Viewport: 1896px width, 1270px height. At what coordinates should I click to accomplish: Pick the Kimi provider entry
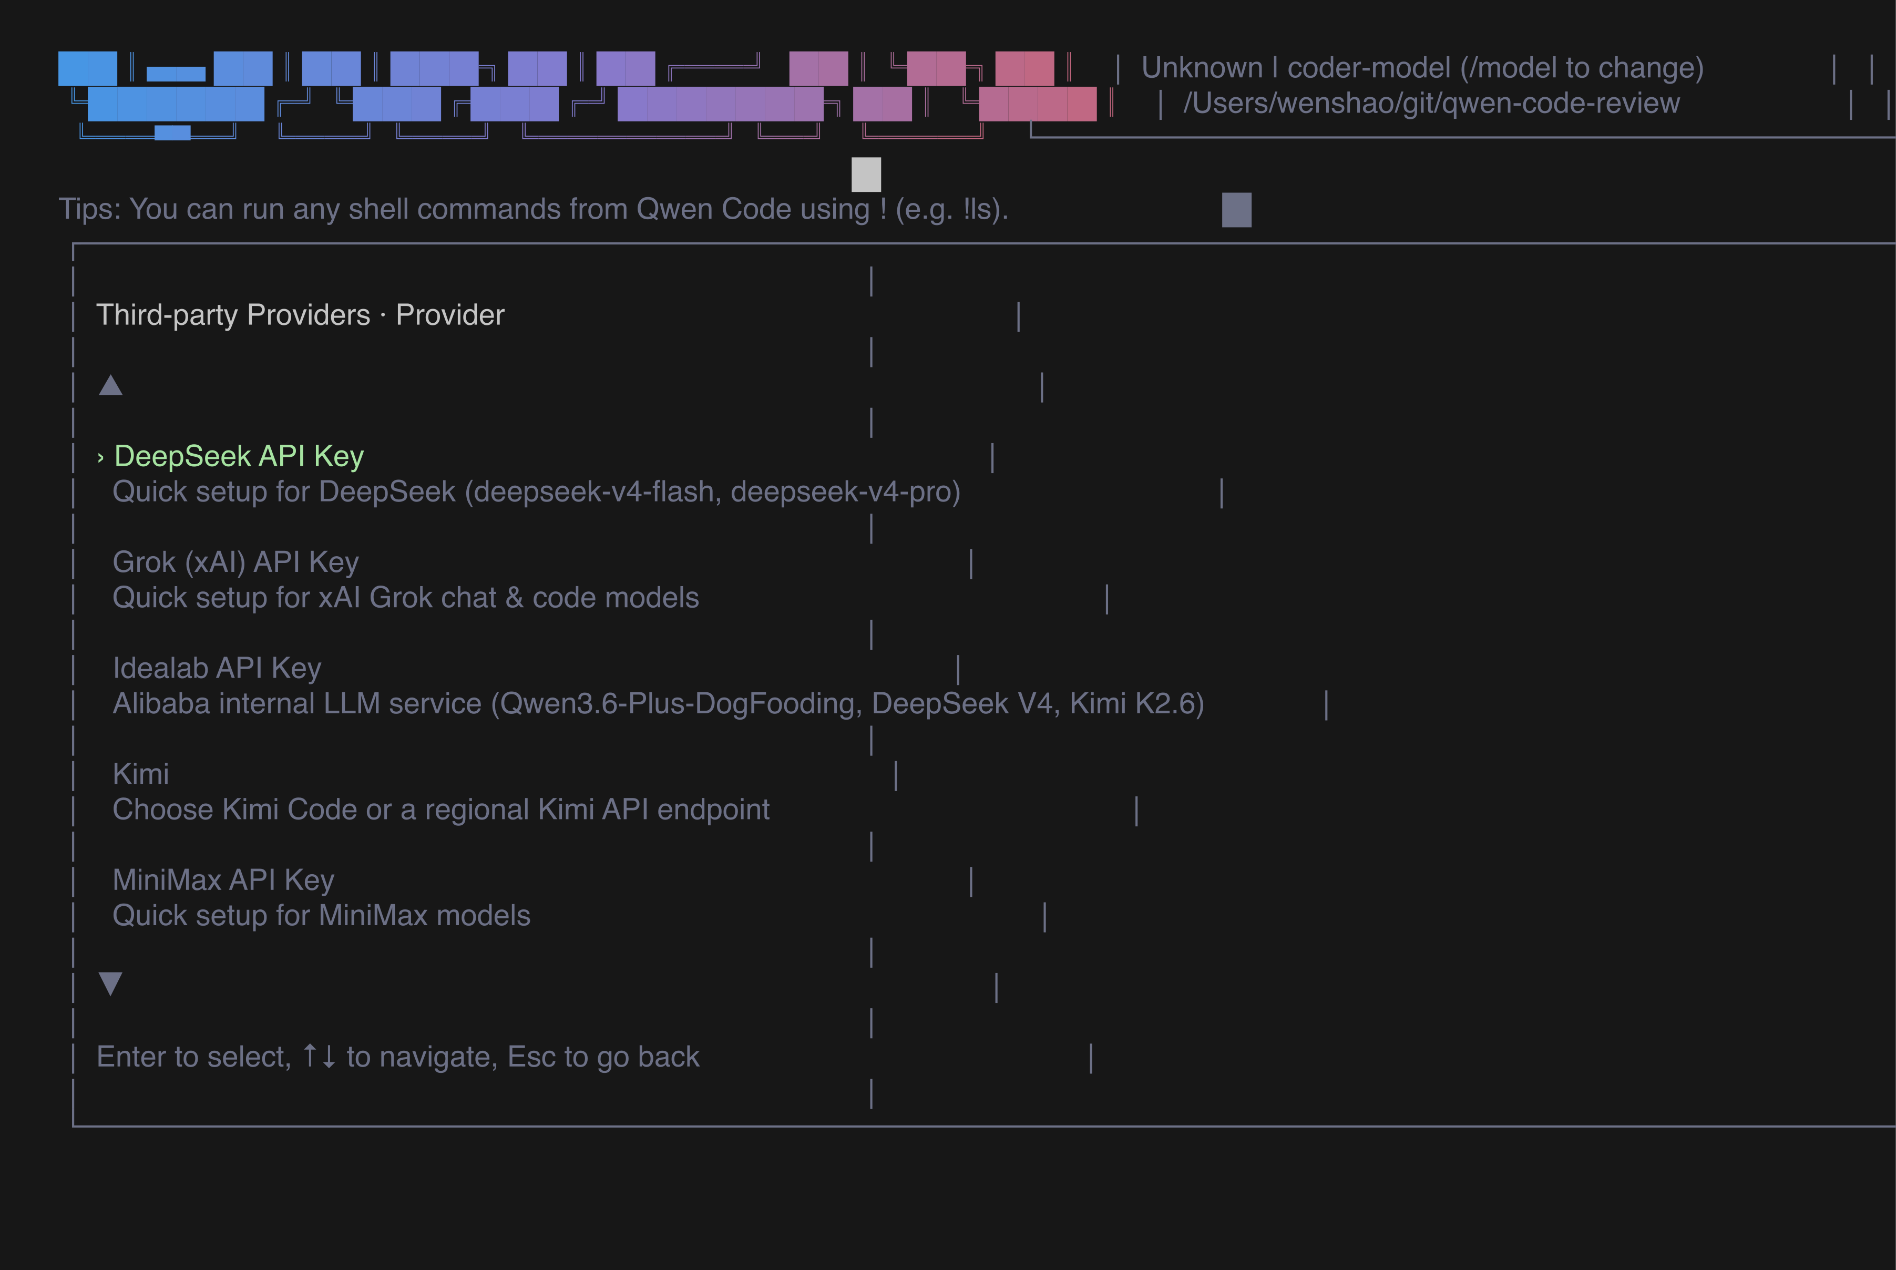coord(141,773)
